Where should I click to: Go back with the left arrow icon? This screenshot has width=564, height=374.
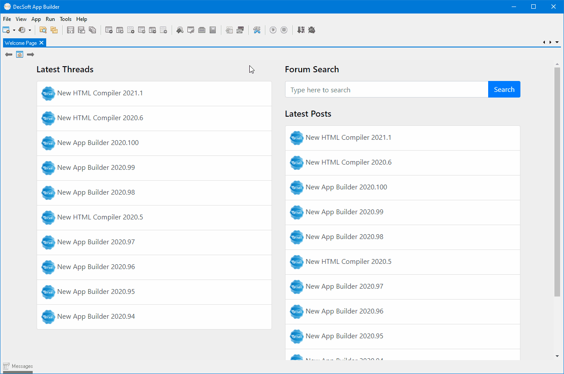[9, 54]
